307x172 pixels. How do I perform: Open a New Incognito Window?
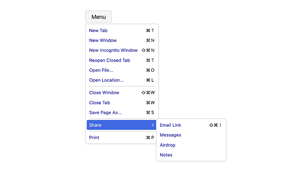(x=113, y=50)
